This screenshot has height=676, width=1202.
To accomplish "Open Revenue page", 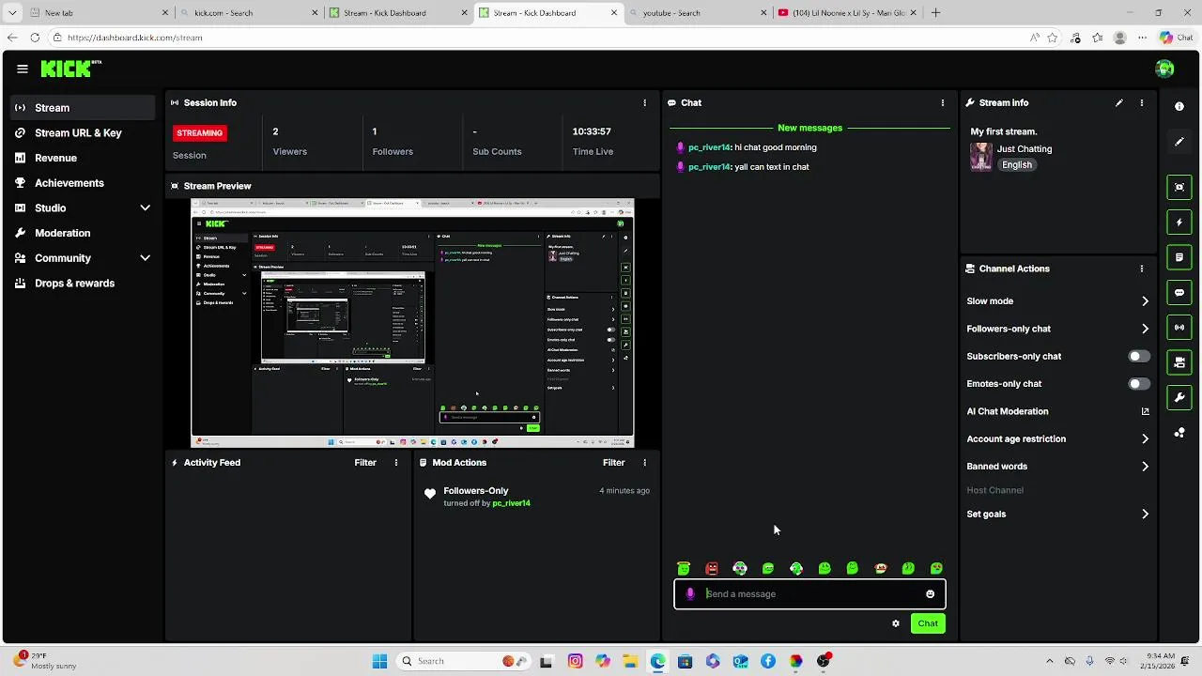I will tap(83, 158).
